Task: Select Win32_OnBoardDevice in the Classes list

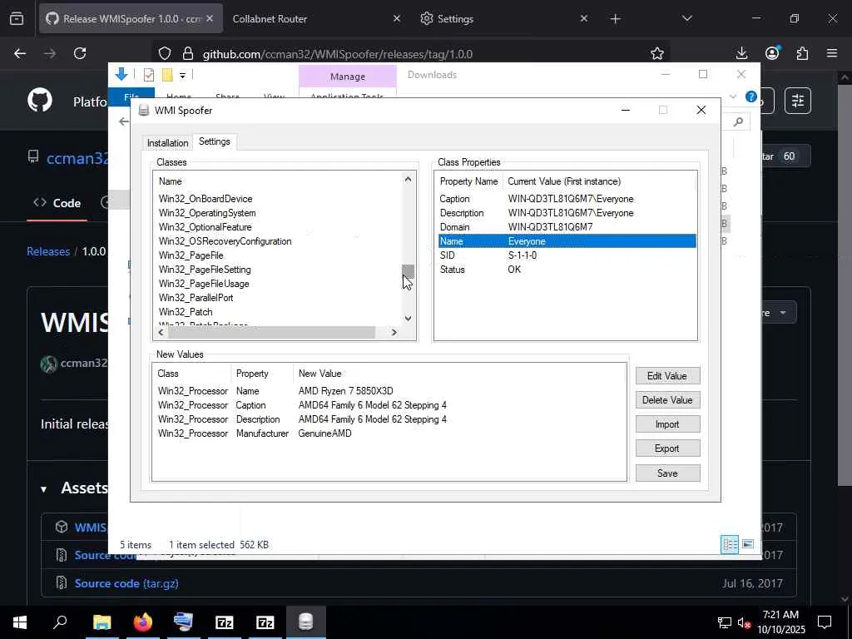Action: (206, 199)
